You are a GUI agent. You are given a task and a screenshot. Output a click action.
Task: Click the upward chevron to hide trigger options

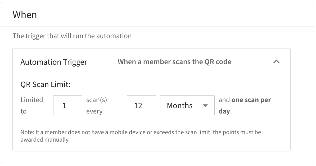point(277,62)
